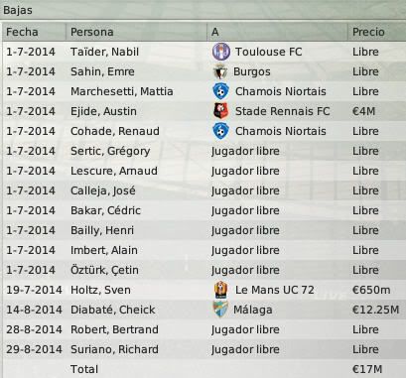Click the Le Mans UC 72 crest
The width and height of the screenshot is (406, 378).
[220, 290]
